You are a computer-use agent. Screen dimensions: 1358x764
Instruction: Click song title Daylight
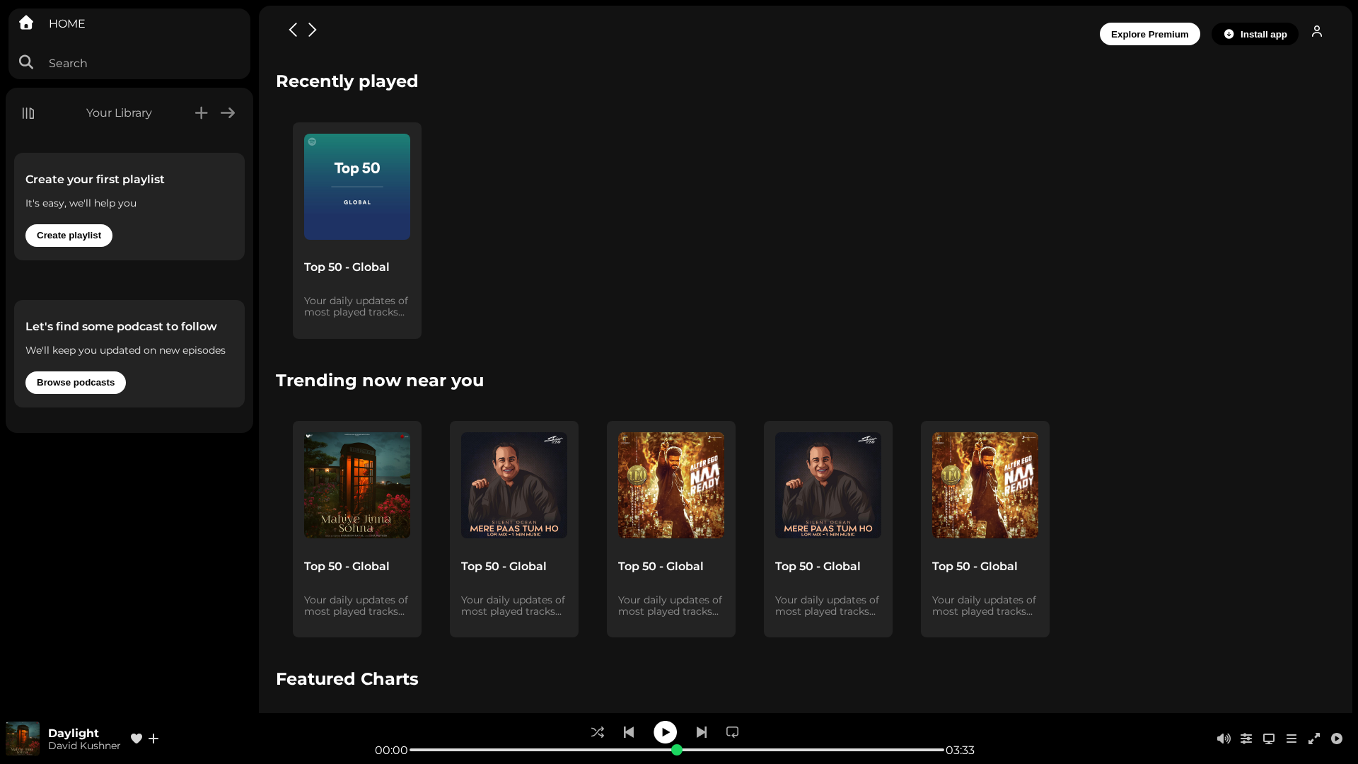click(74, 733)
